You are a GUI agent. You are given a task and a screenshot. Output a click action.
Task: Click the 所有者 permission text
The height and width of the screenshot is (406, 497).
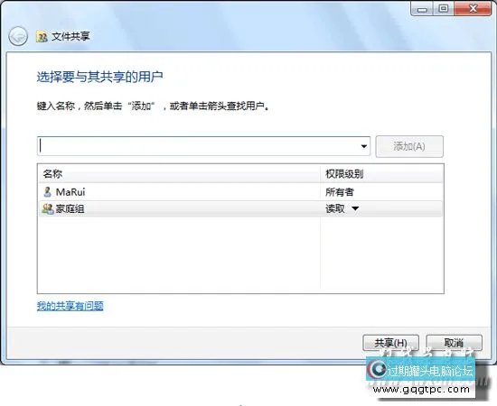point(340,192)
